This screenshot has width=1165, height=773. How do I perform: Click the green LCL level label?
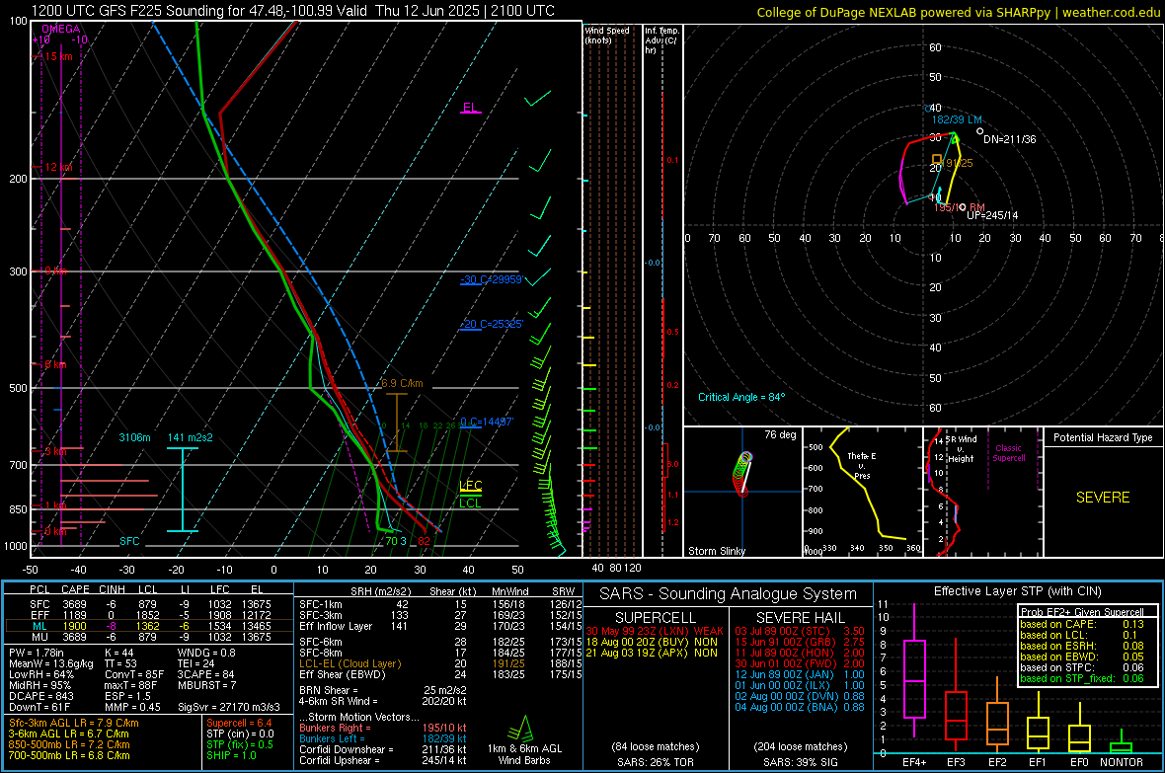click(470, 503)
